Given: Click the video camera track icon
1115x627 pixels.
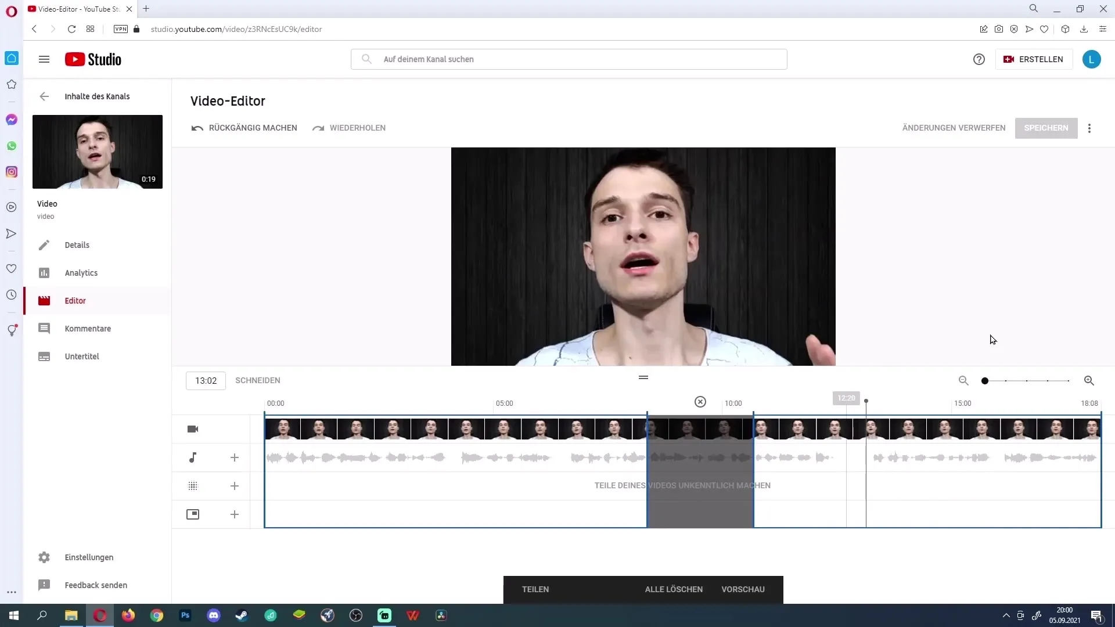Looking at the screenshot, I should pyautogui.click(x=193, y=428).
